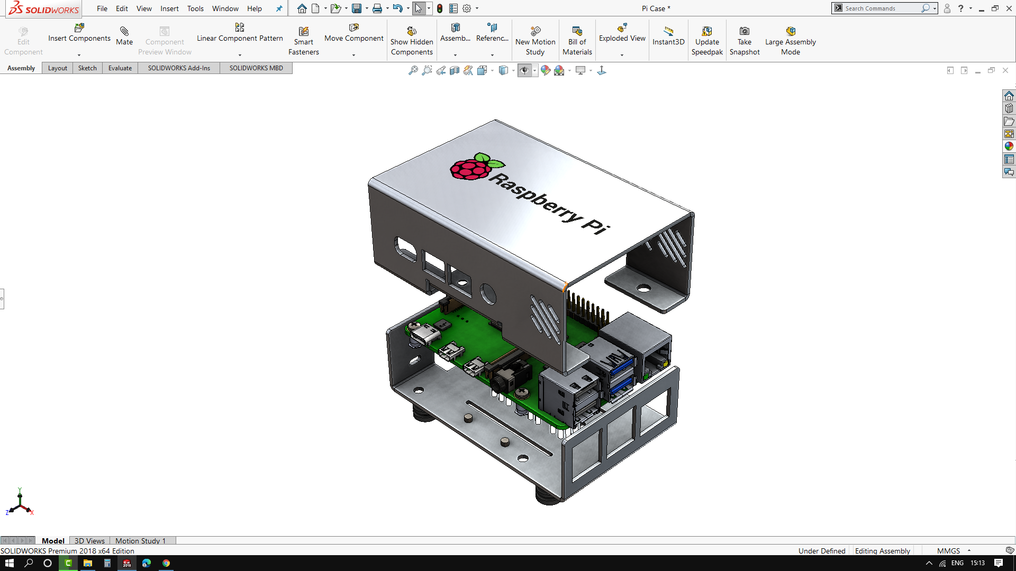Activate the Section View tool
1016x571 pixels.
454,70
